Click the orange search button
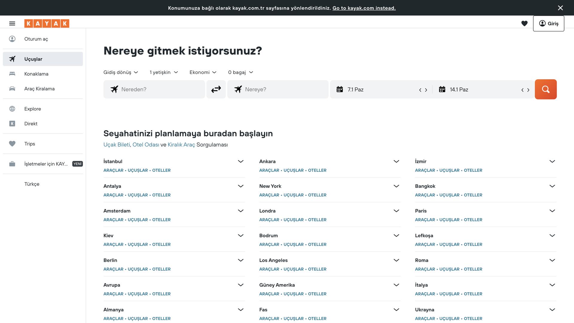 tap(546, 89)
